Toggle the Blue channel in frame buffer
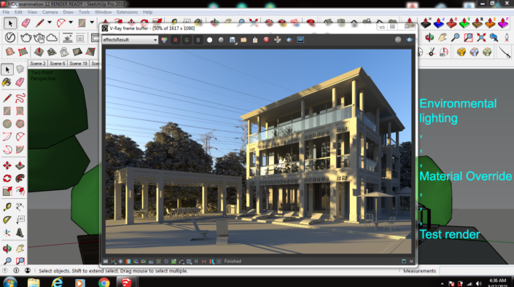The height and width of the screenshot is (287, 514). (x=198, y=40)
